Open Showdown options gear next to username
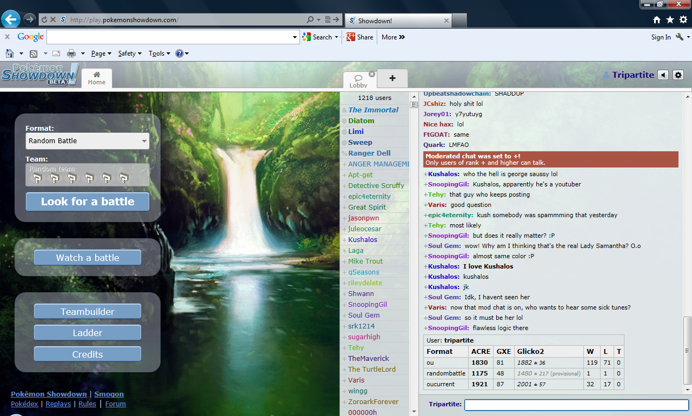This screenshot has height=416, width=692. click(678, 75)
